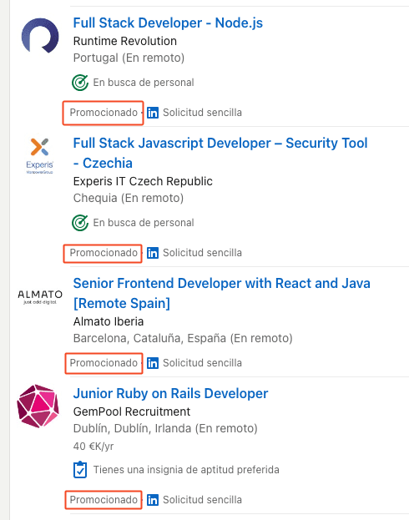Click Solicitud sencilla on GemPool job

point(202,500)
